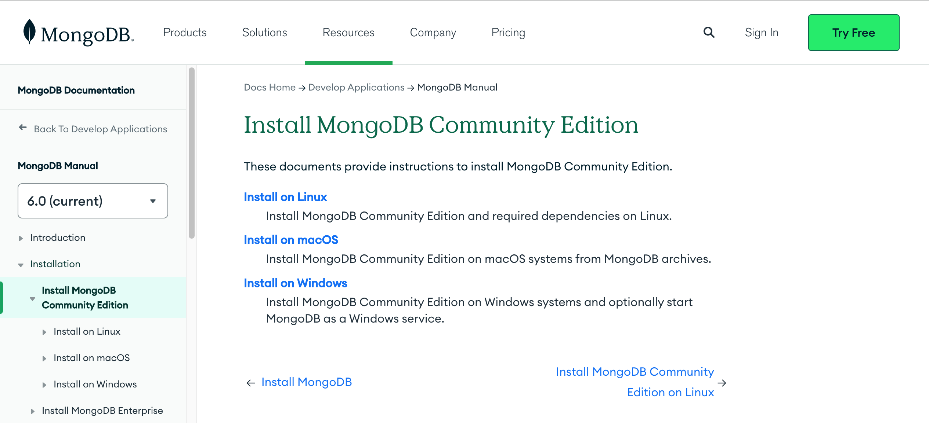The height and width of the screenshot is (423, 929).
Task: Click MongoDB Manual sidebar heading
Action: 58,166
